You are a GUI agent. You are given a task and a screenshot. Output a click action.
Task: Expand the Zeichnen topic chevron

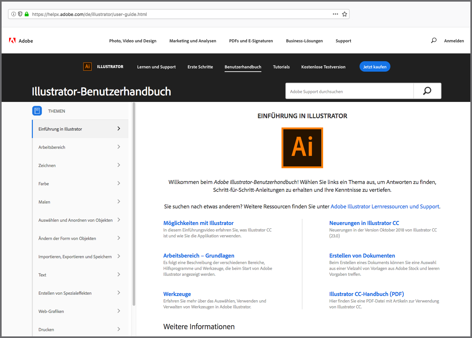tap(119, 165)
